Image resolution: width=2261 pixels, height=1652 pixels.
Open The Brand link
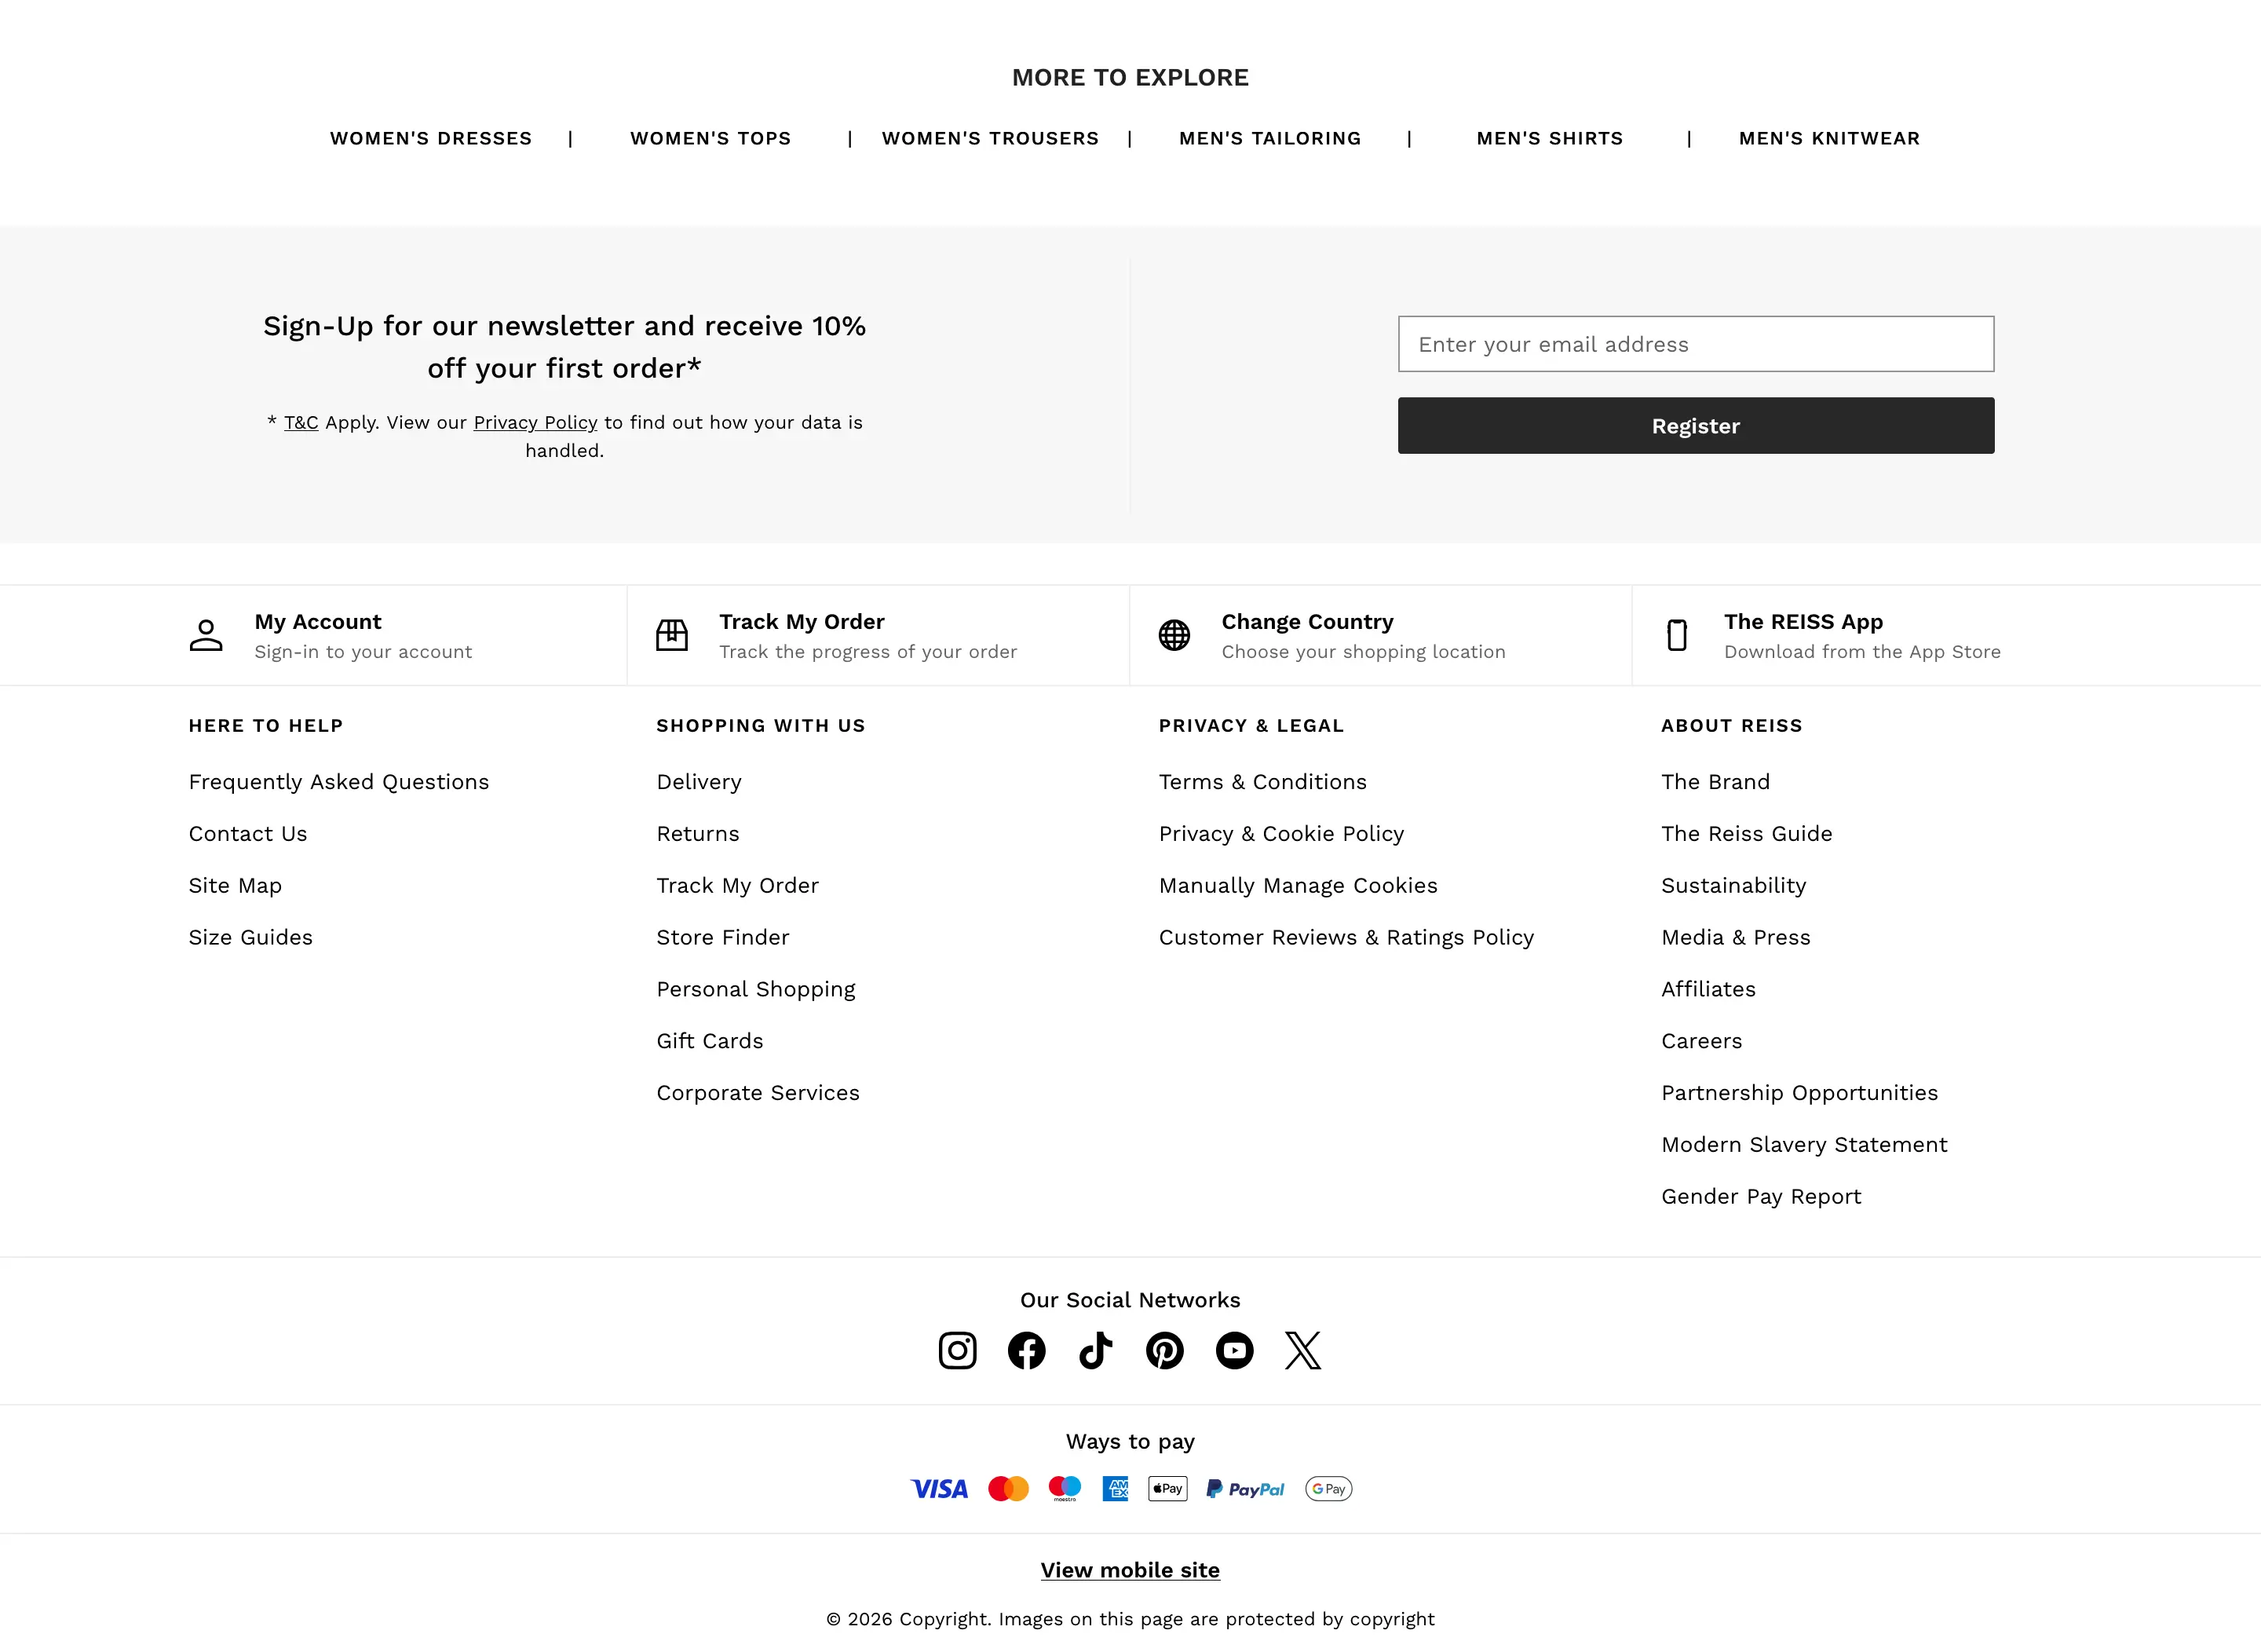pyautogui.click(x=1716, y=782)
